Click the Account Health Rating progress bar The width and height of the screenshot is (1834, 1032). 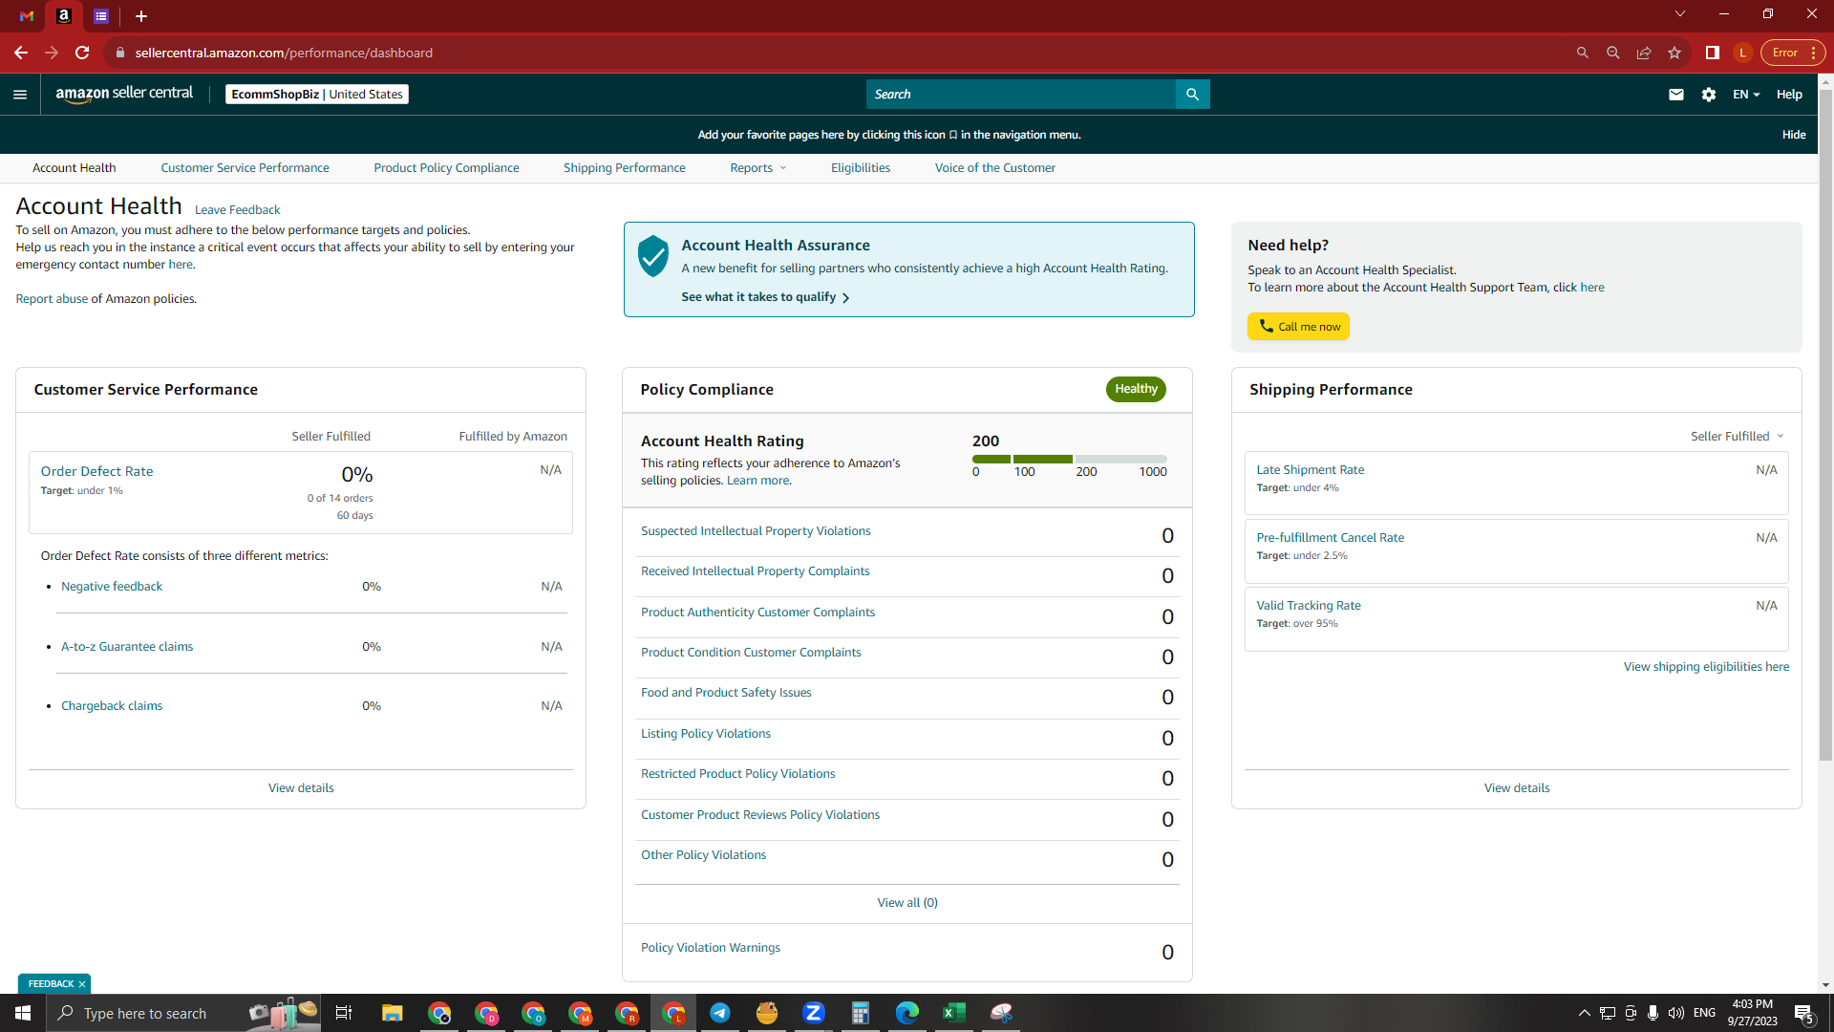pos(1070,460)
